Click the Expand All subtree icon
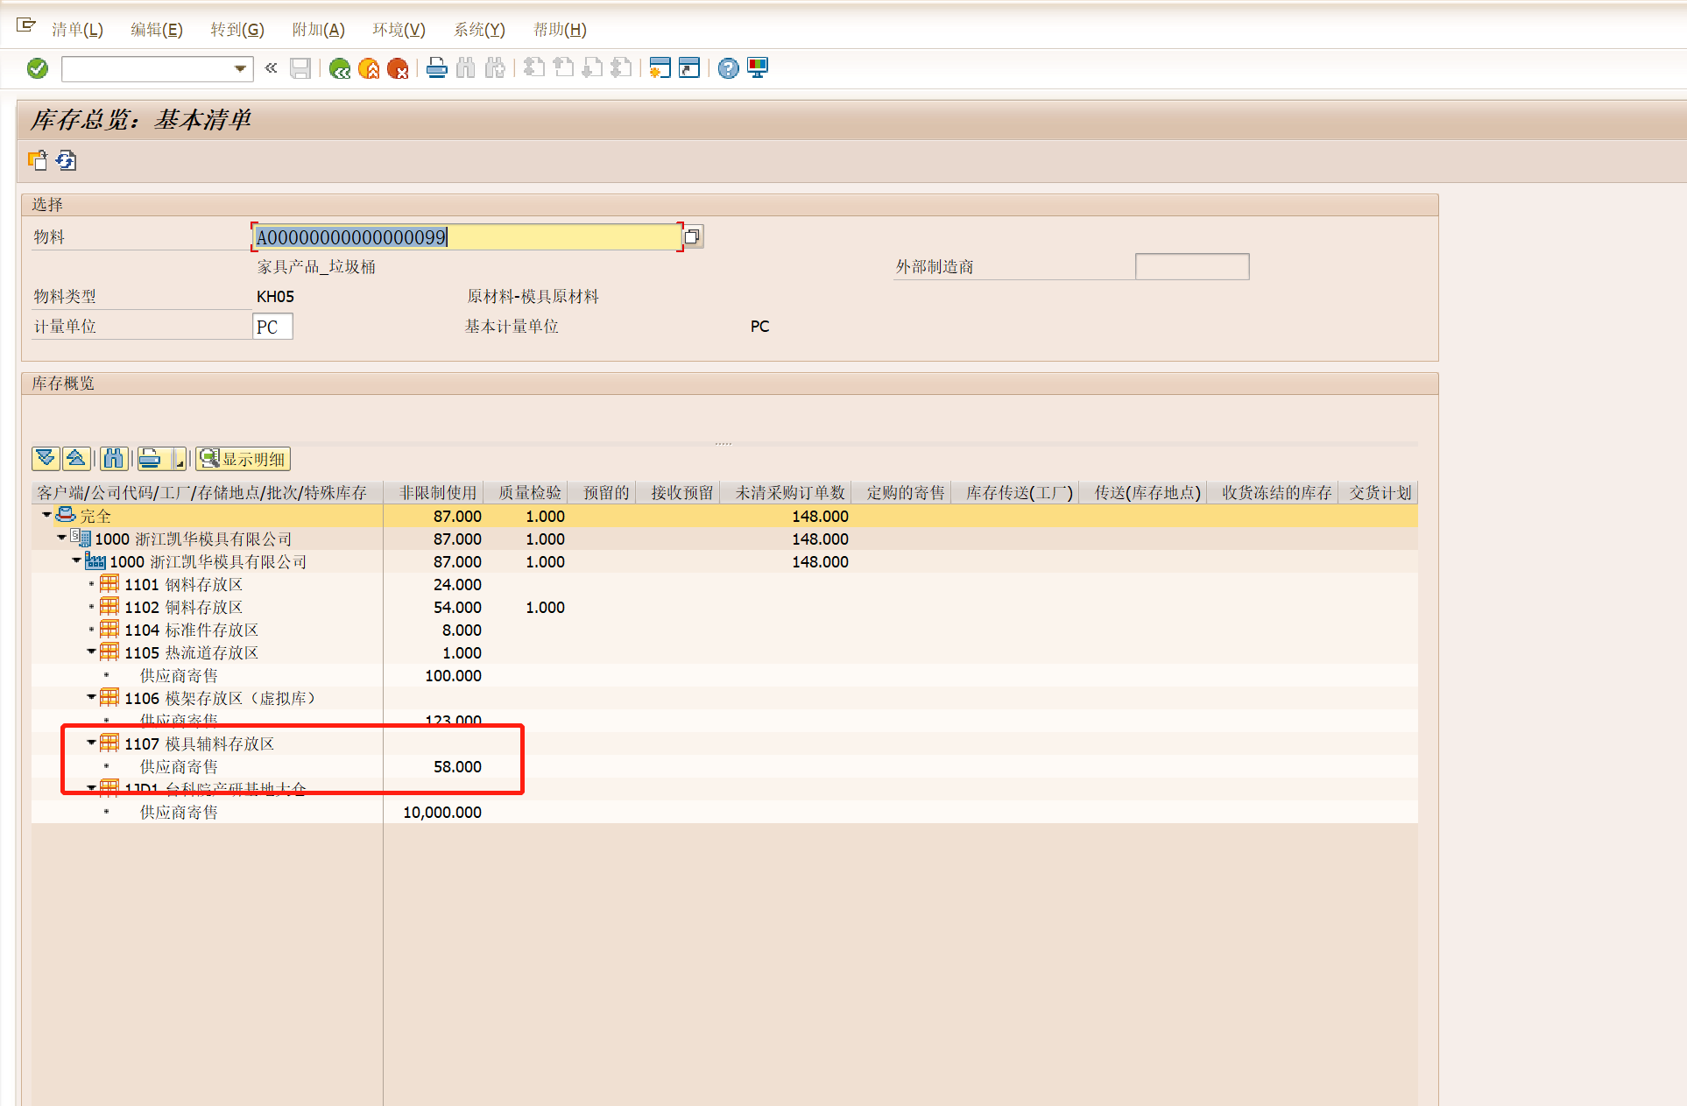Screen dimensions: 1687x1106 pyautogui.click(x=46, y=458)
